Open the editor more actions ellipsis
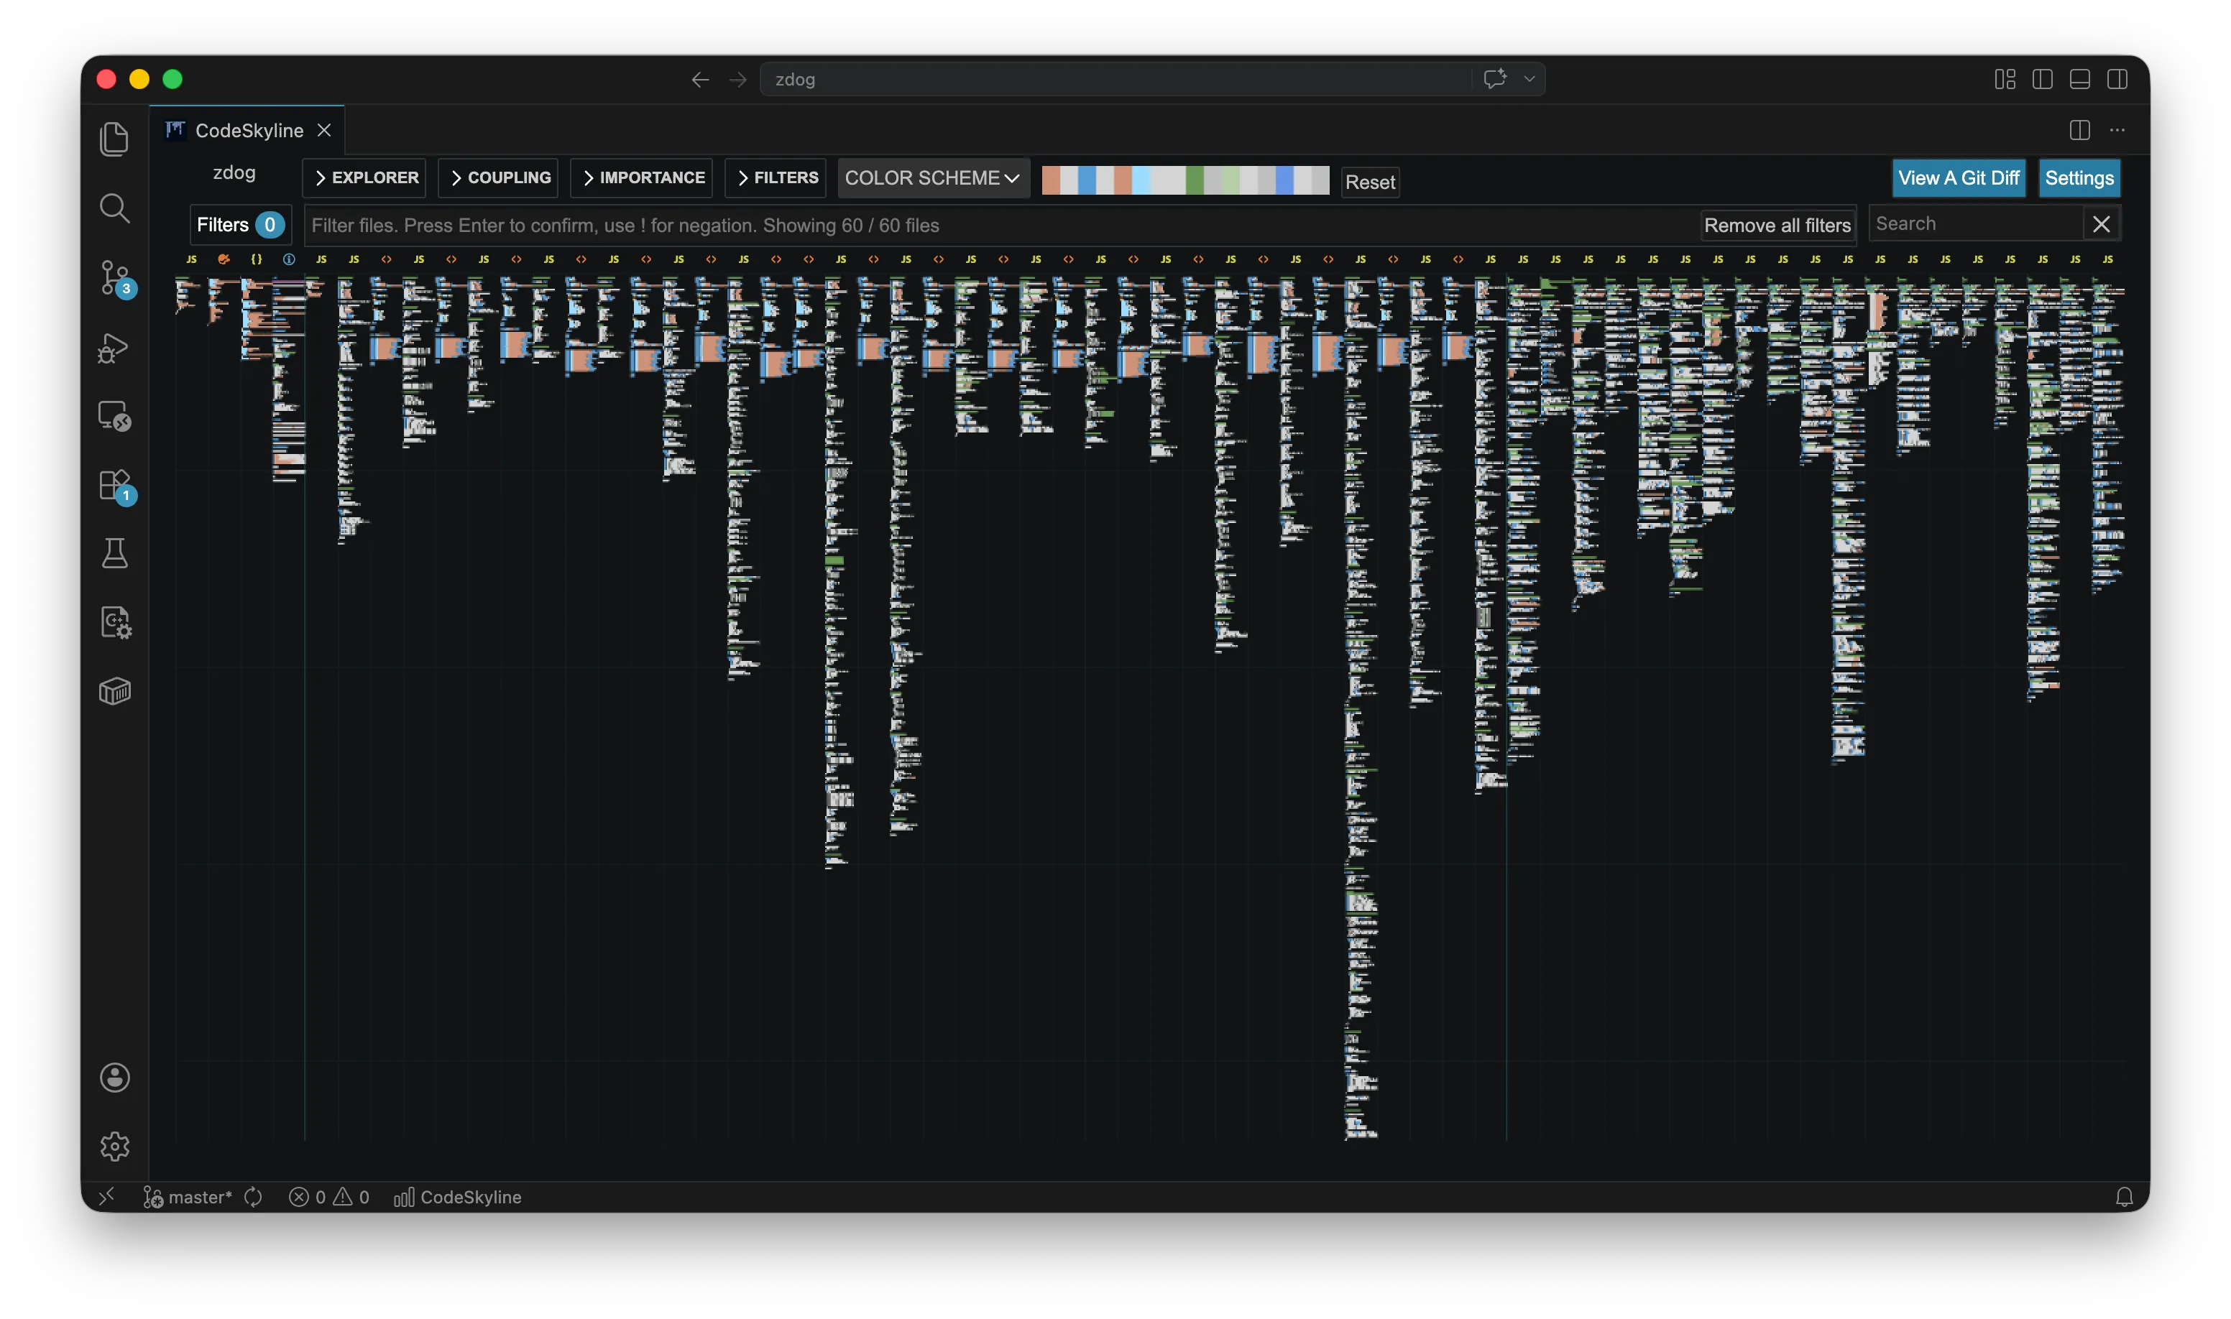This screenshot has height=1319, width=2231. point(2117,130)
